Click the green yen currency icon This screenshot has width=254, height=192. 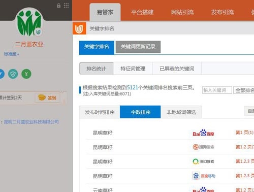pyautogui.click(x=26, y=74)
